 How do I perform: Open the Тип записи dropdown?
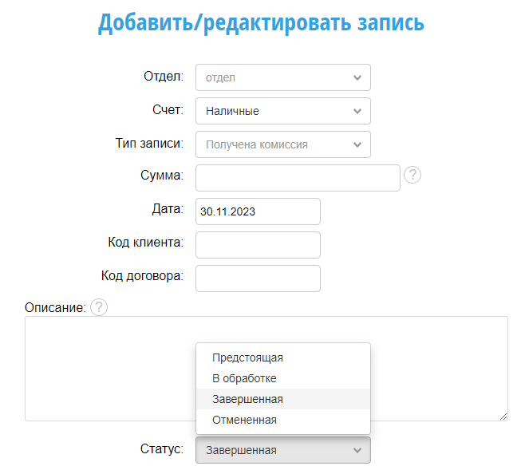(283, 144)
